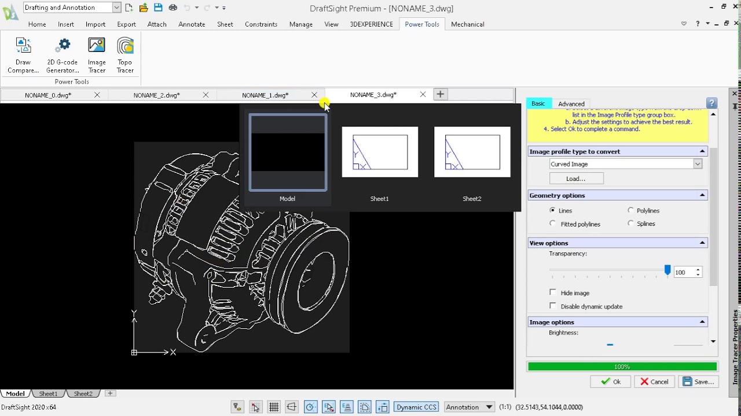Collapse the View options section
The width and height of the screenshot is (741, 416).
[x=702, y=243]
